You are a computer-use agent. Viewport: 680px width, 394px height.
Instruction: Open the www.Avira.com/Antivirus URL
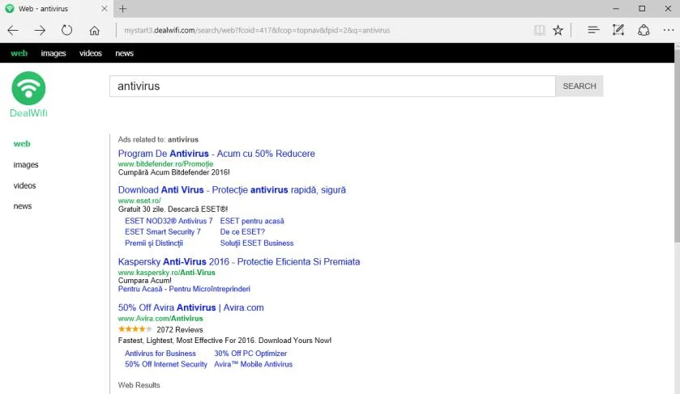(x=160, y=318)
